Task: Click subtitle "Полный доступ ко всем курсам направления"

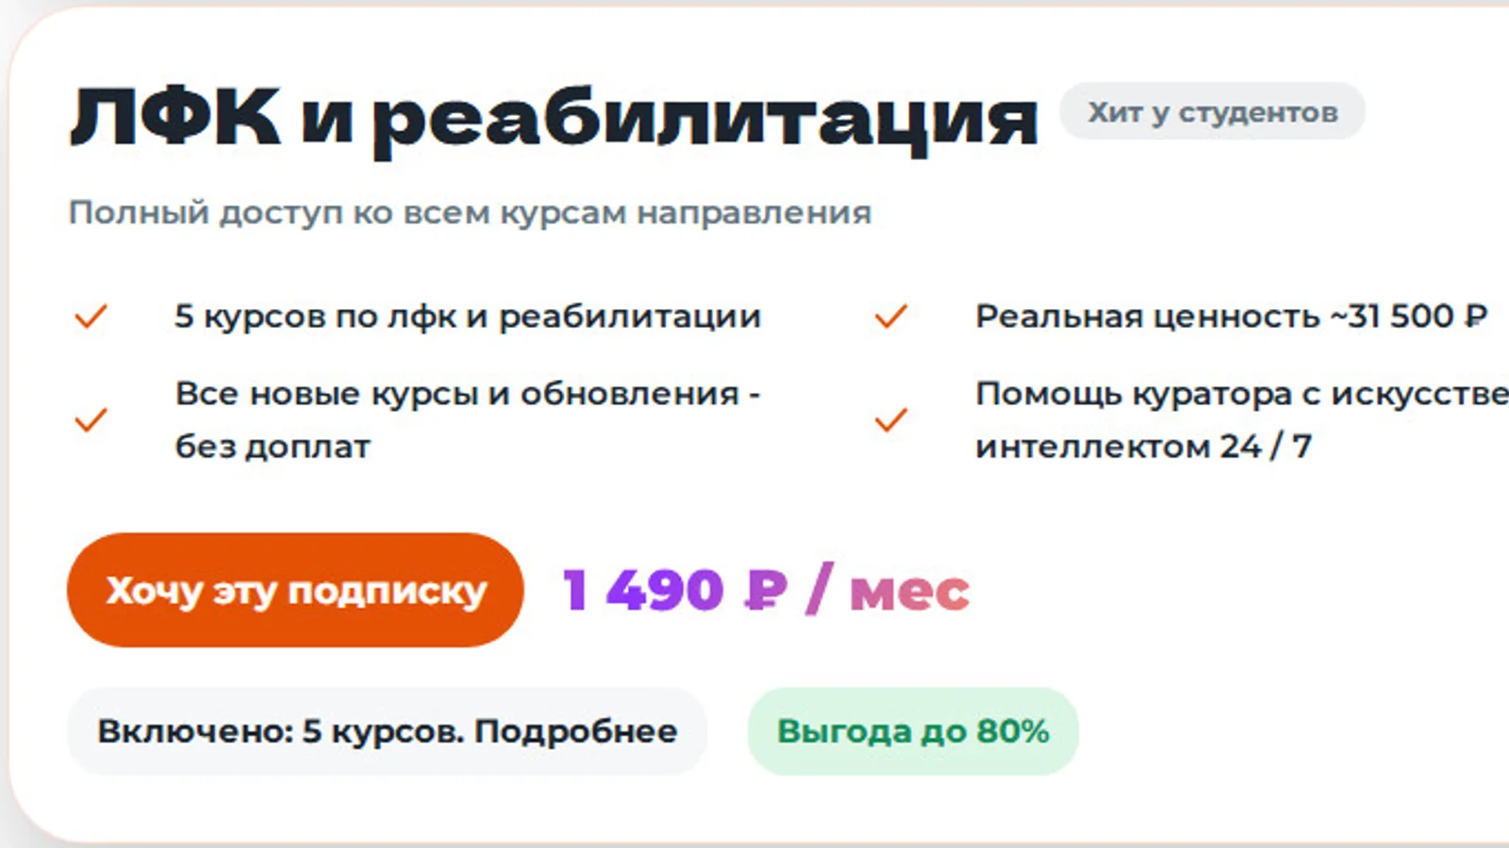Action: [470, 213]
